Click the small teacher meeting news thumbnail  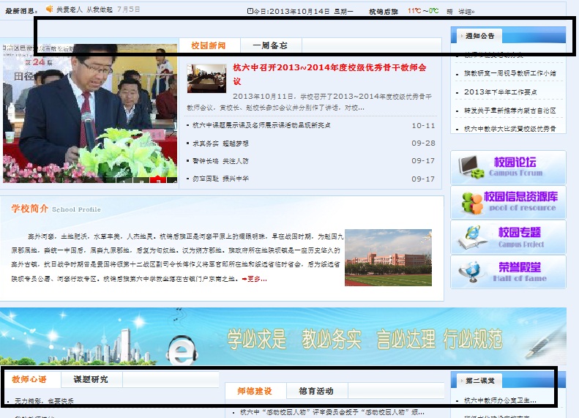[206, 79]
